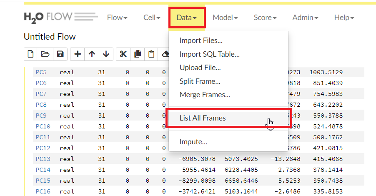Screen dimensions: 376x196
Task: Click the Impute... menu option
Action: click(193, 142)
